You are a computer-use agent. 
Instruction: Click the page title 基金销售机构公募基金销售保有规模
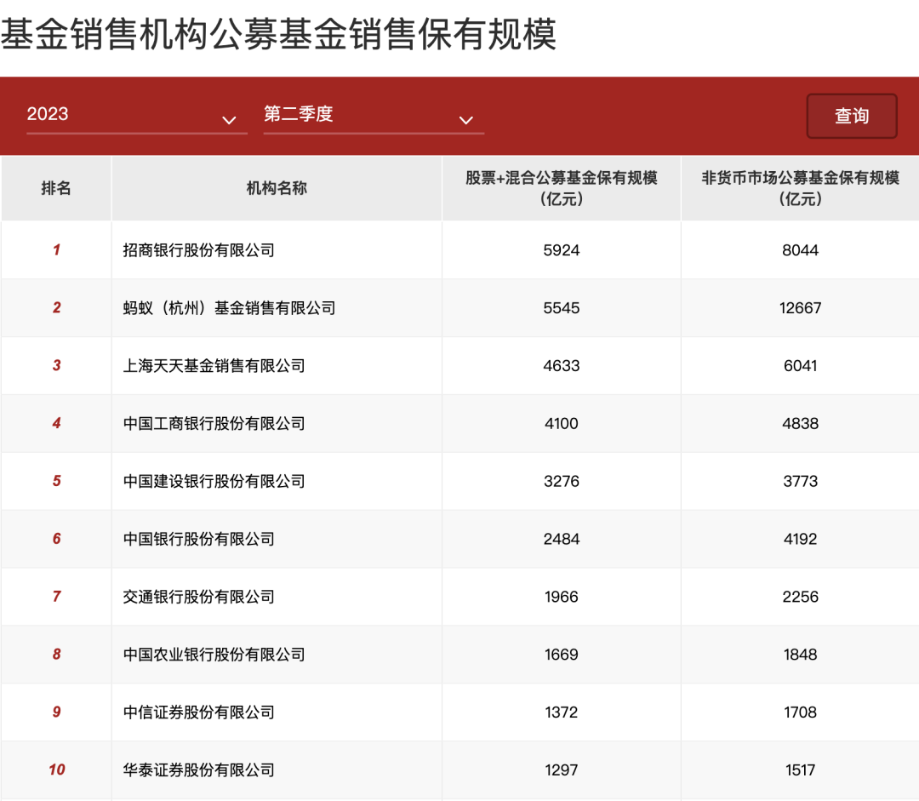tap(278, 34)
